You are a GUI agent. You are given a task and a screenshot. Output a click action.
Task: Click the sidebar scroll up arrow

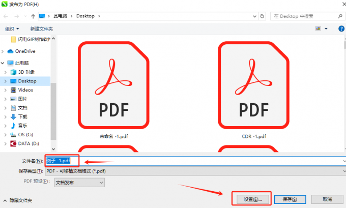53,39
